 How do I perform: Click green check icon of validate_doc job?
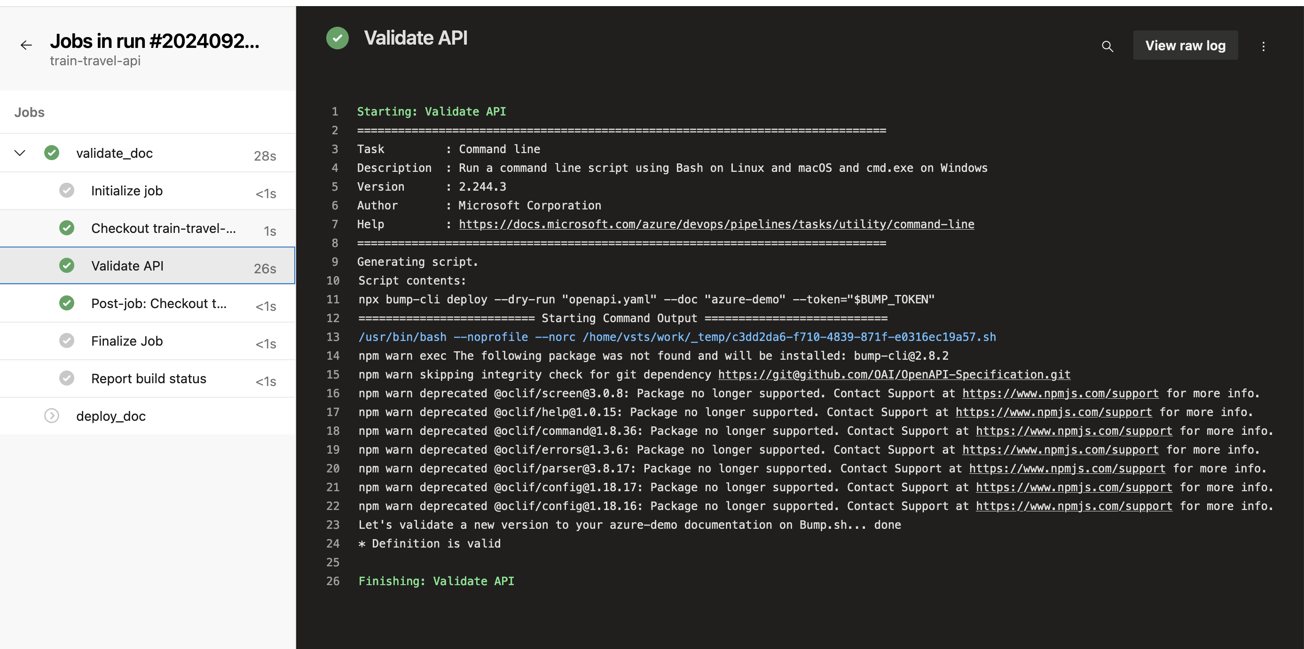click(52, 153)
